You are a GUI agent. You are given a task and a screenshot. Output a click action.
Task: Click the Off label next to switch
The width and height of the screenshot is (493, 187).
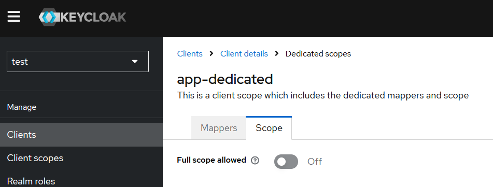315,162
